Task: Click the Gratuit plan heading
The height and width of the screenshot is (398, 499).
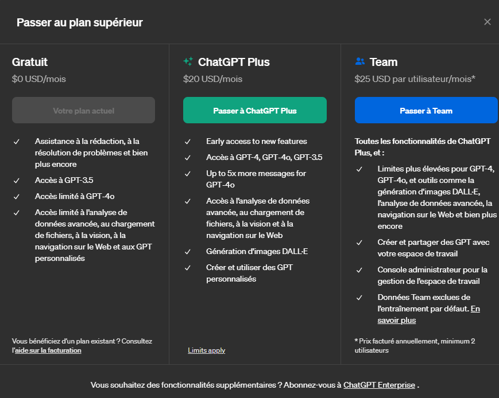Action: click(30, 62)
